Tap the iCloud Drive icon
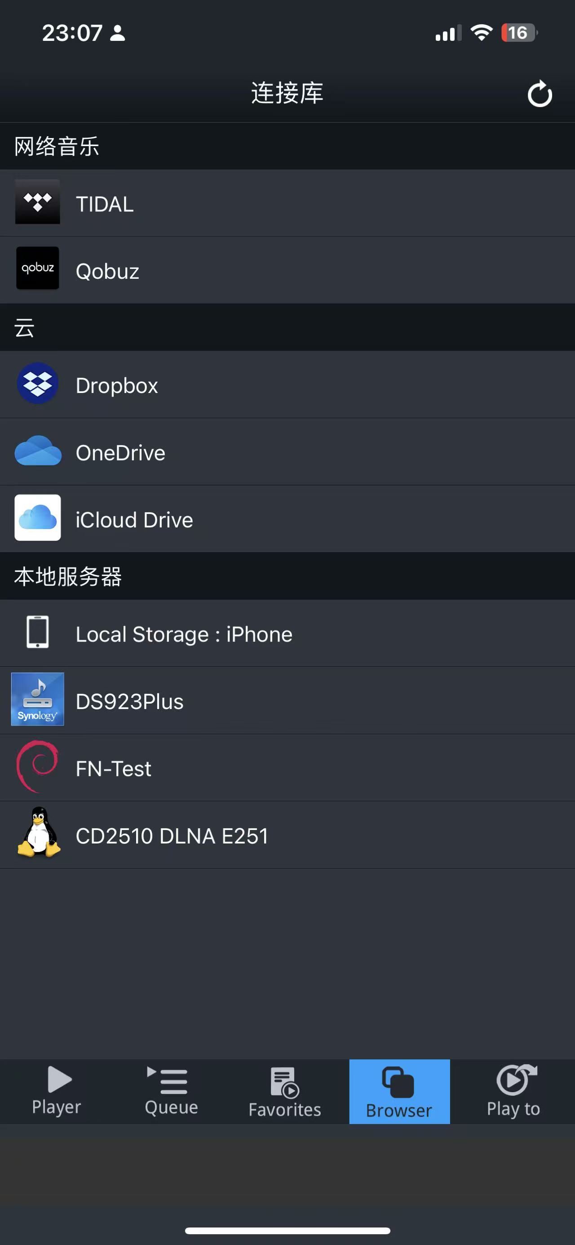Screen dimensions: 575x1245 38,518
